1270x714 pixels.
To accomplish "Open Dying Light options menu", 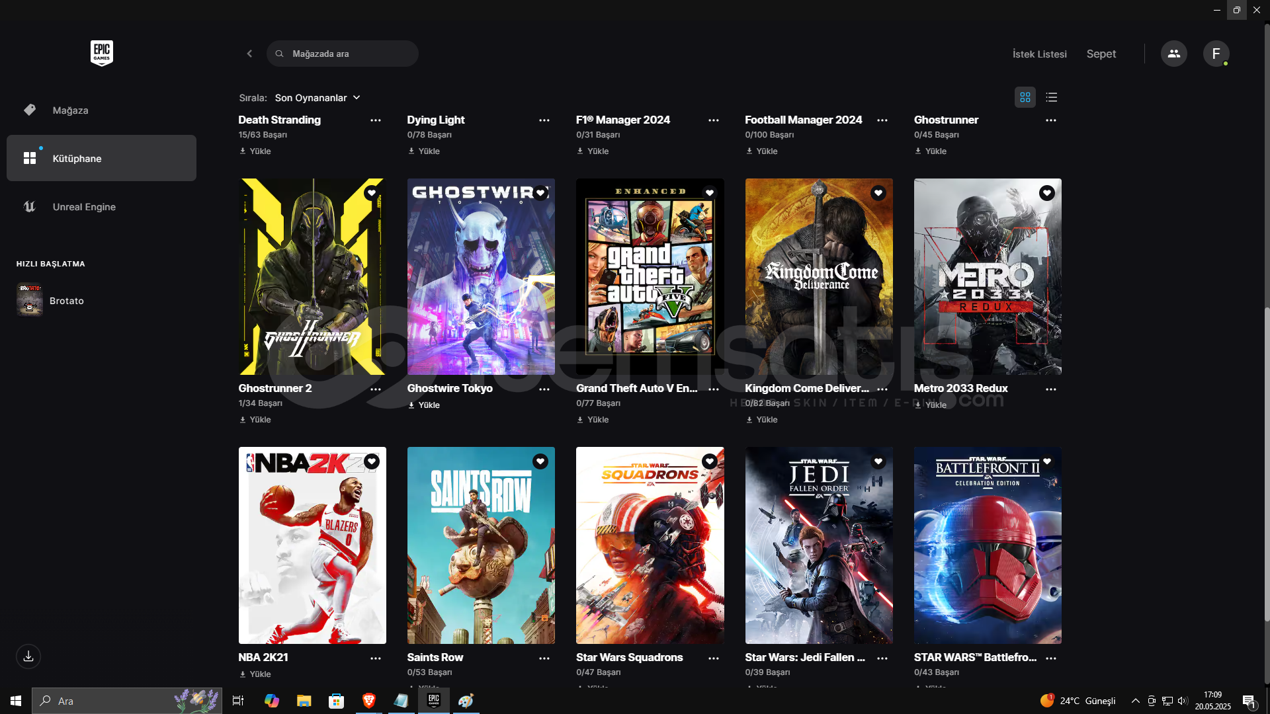I will coord(544,120).
